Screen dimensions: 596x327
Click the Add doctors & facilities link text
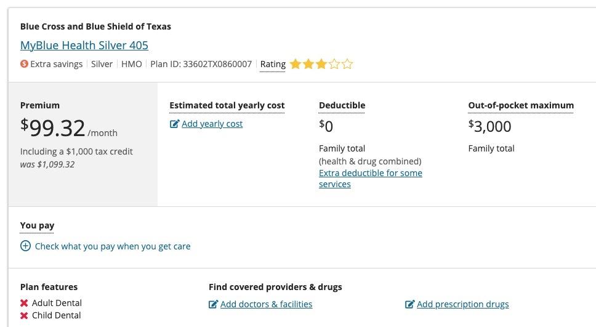click(x=266, y=304)
